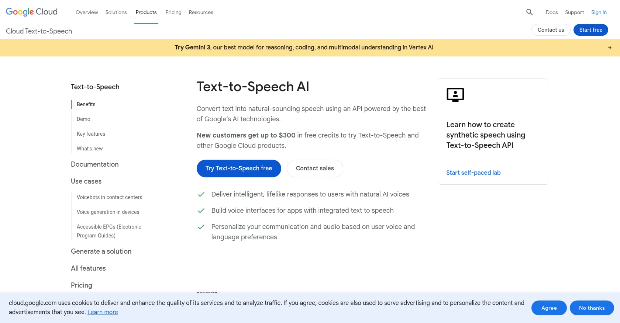
Task: Select Voice generation in devices
Action: pos(108,212)
